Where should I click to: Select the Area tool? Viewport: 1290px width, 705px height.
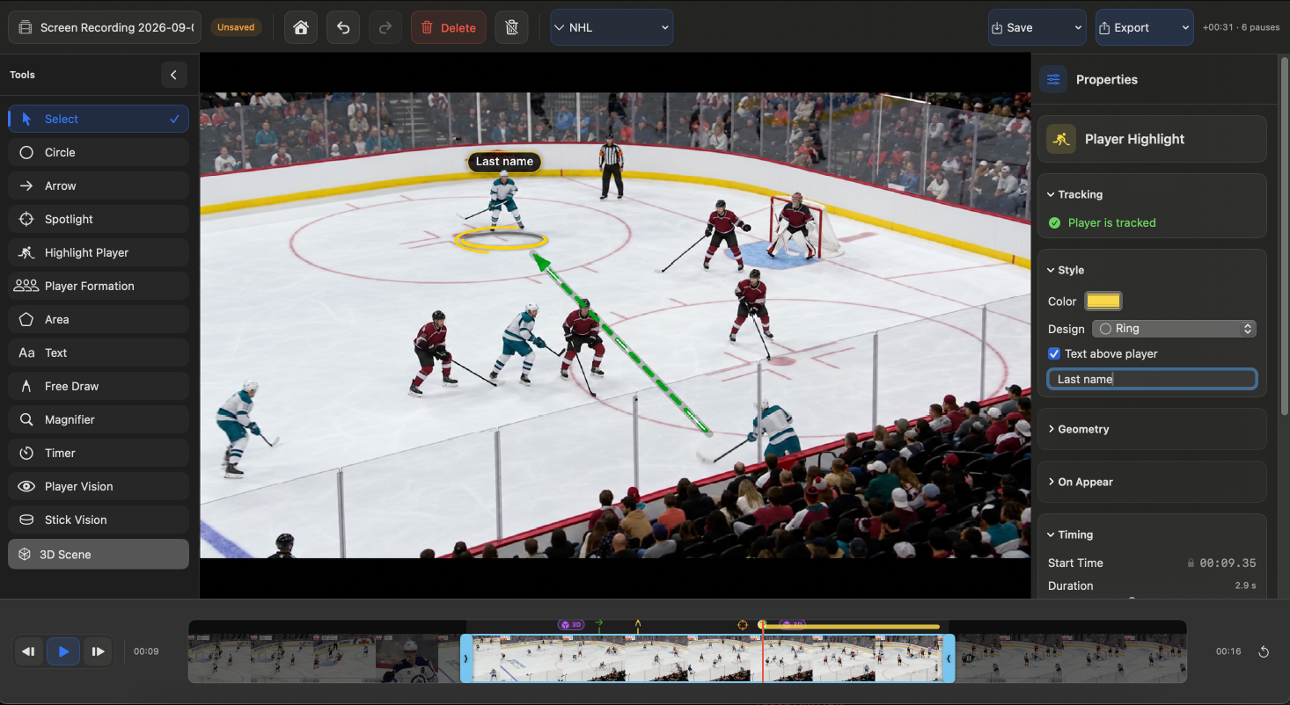tap(99, 319)
